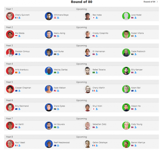Click Cooper Chapman's avatar picture
The height and width of the screenshot is (150, 161).
[x=10, y=89]
